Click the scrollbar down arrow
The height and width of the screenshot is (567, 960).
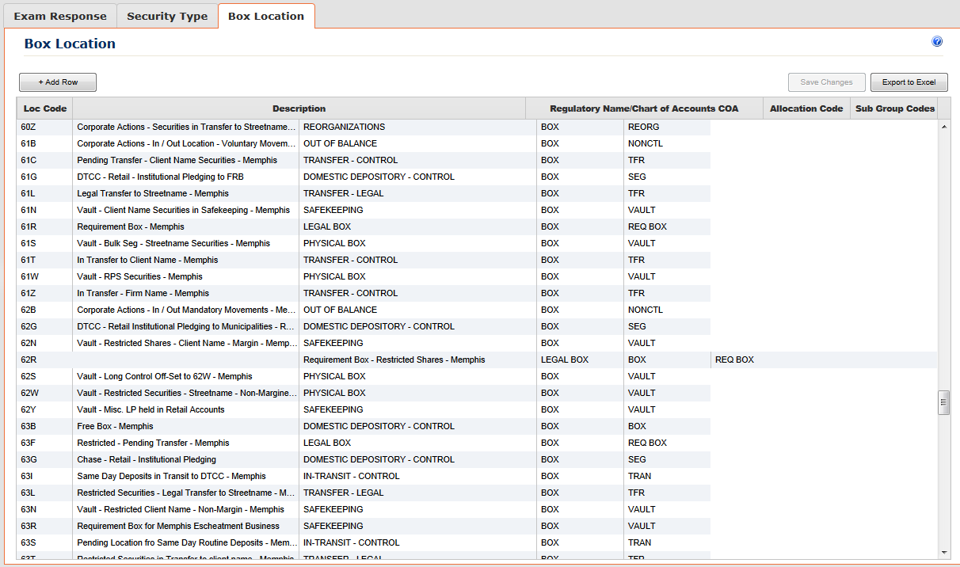(943, 552)
